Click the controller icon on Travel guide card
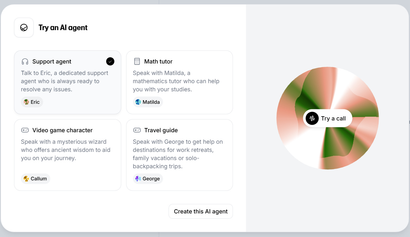Image resolution: width=410 pixels, height=237 pixels. click(x=137, y=130)
